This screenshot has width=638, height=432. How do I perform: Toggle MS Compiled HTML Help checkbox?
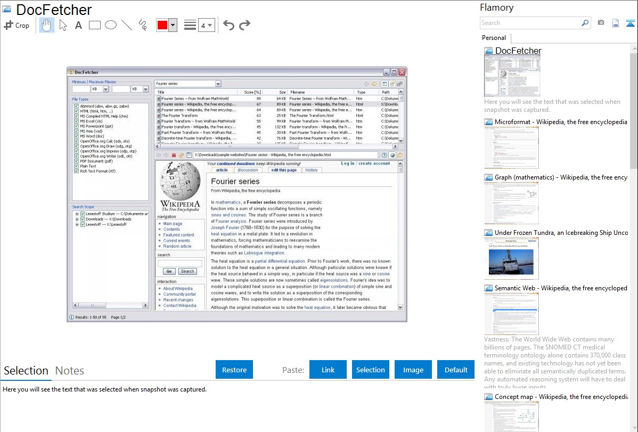coord(76,116)
